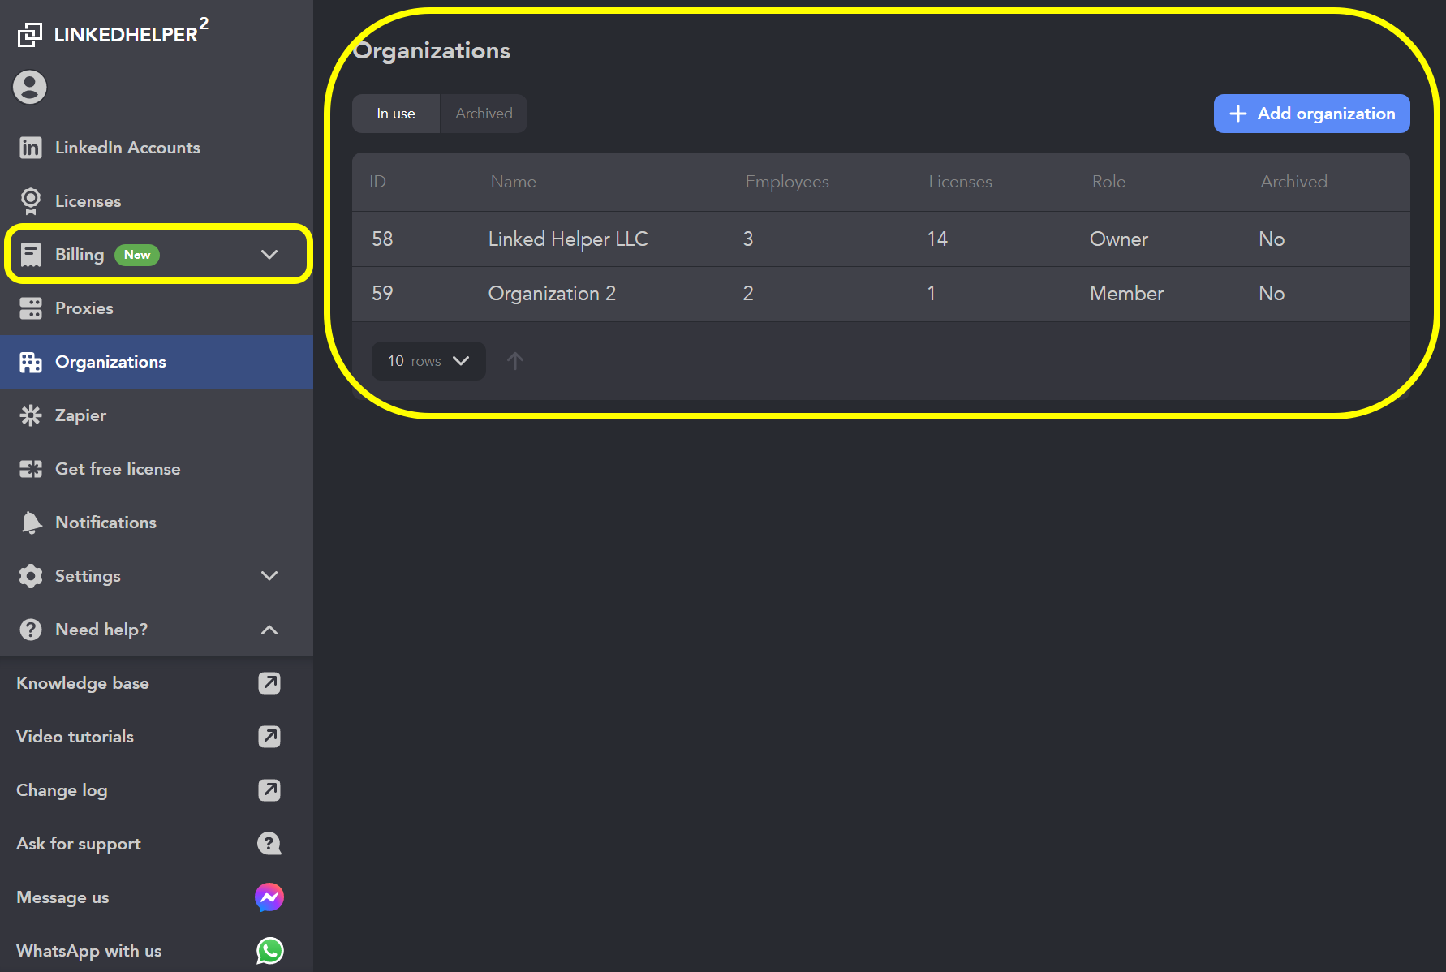Click the Billing receipt icon

(31, 255)
